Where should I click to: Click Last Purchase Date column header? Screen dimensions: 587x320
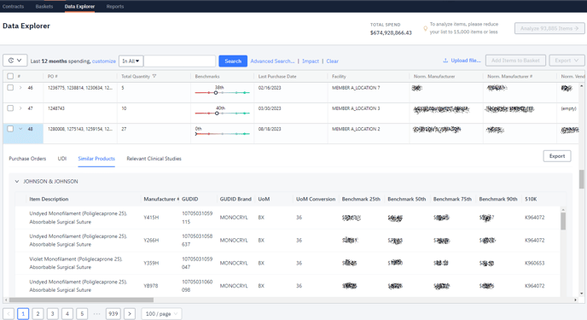tap(277, 76)
